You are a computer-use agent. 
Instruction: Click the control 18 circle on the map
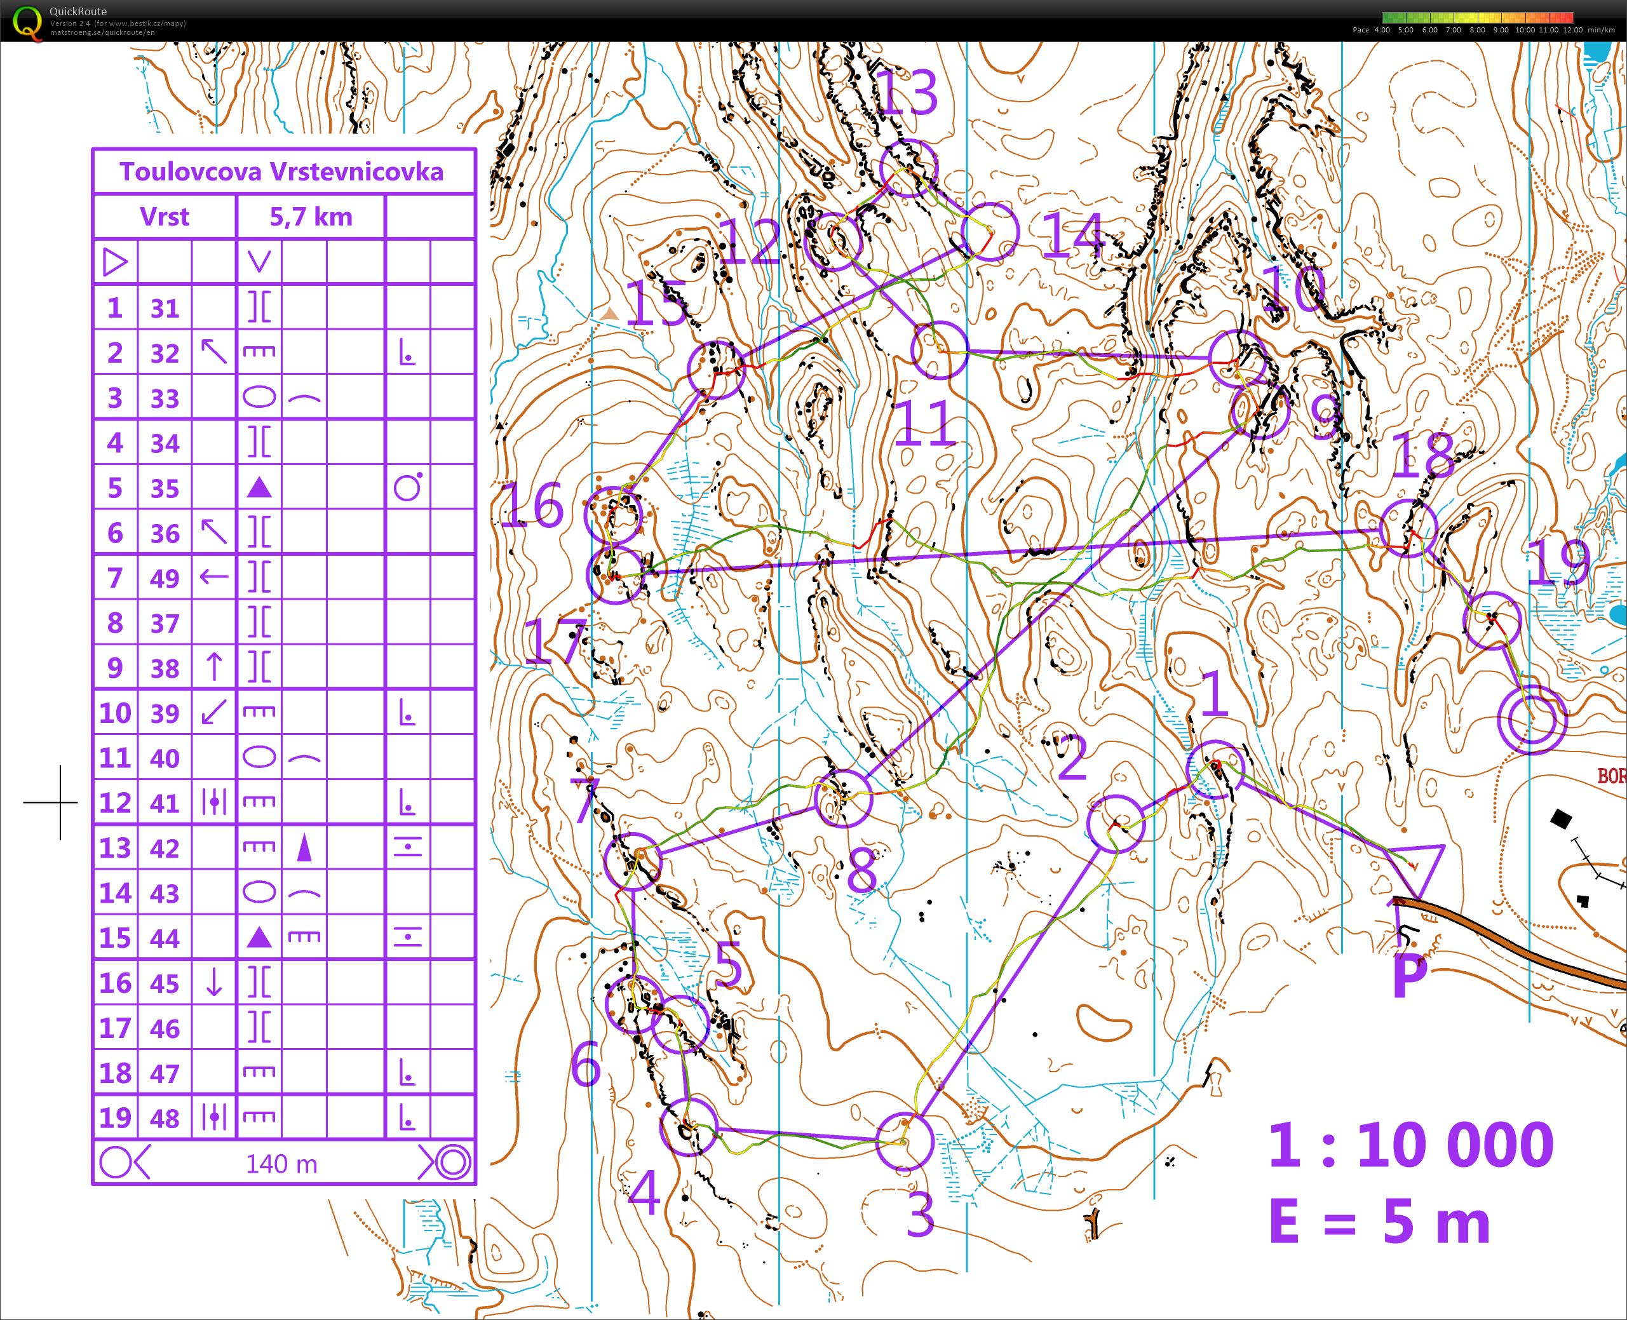point(1408,528)
